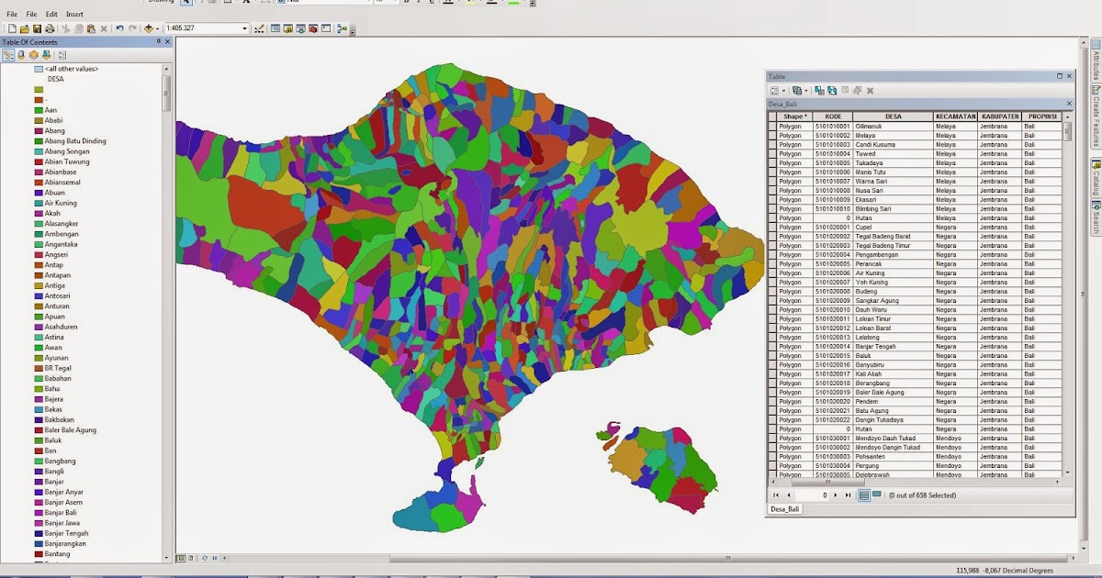Pin the Table Of Contents panel
This screenshot has height=578, width=1102.
pos(157,42)
